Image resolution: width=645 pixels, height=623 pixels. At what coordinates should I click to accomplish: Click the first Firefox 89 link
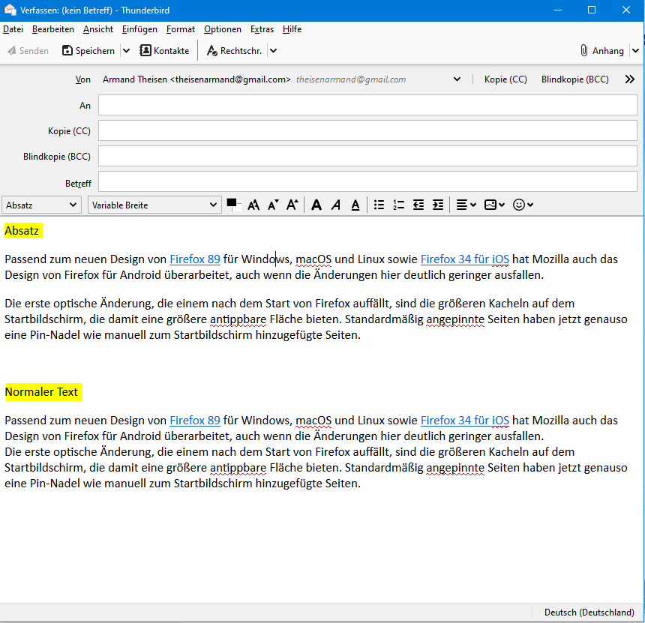tap(195, 259)
